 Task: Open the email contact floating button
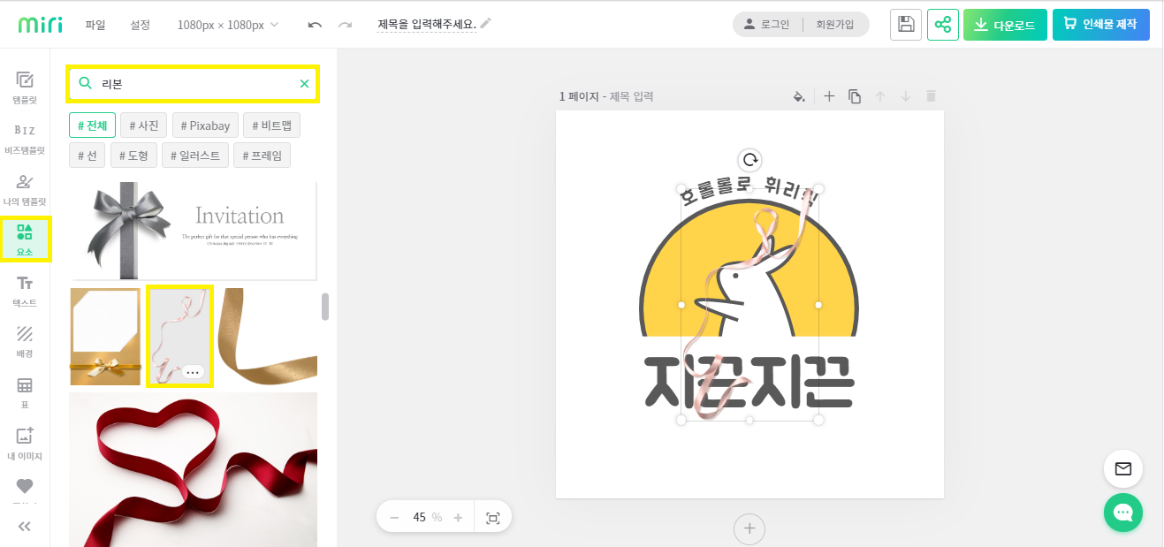click(x=1123, y=469)
